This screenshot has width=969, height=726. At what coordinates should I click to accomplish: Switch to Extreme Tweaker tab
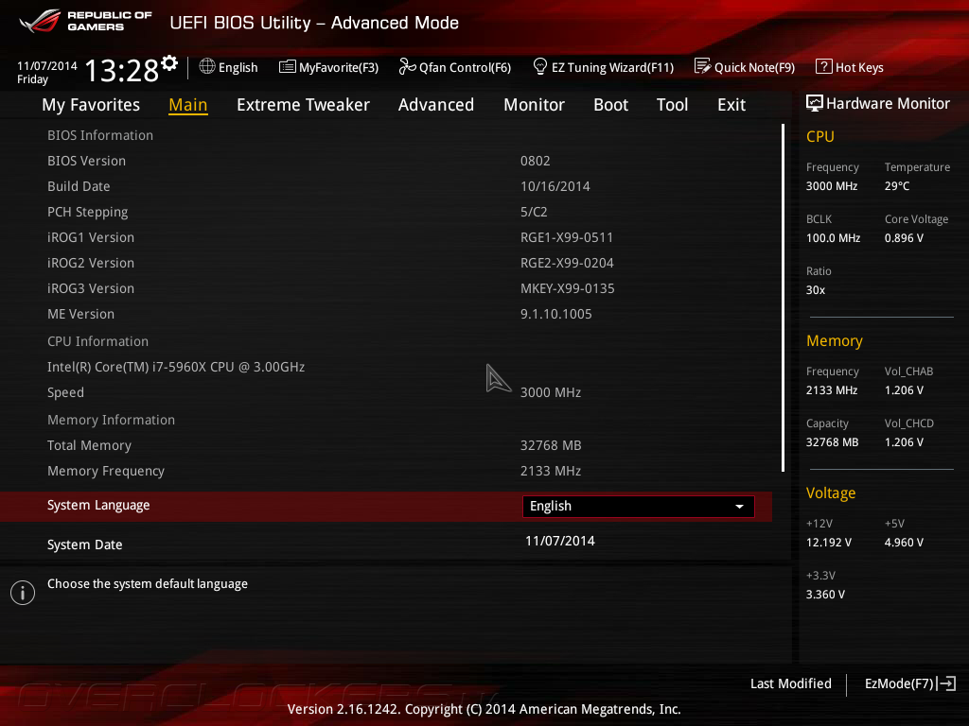tap(303, 105)
